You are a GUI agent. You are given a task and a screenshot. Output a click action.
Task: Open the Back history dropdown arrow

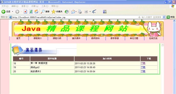point(12,11)
